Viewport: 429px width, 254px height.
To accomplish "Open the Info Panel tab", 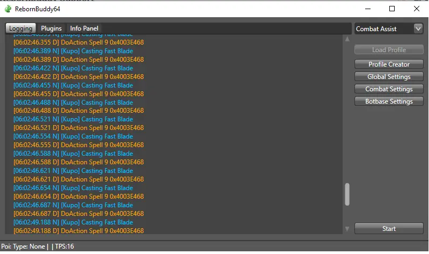I will pos(84,28).
